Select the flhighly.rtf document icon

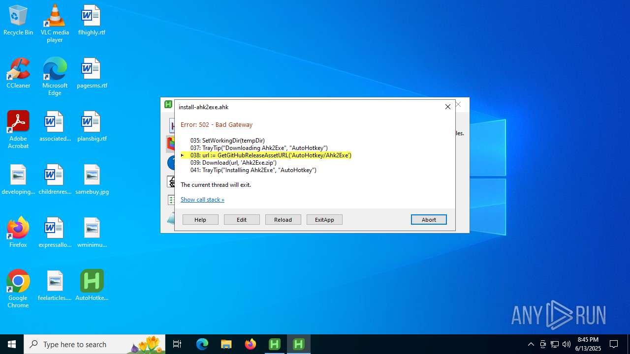click(92, 21)
